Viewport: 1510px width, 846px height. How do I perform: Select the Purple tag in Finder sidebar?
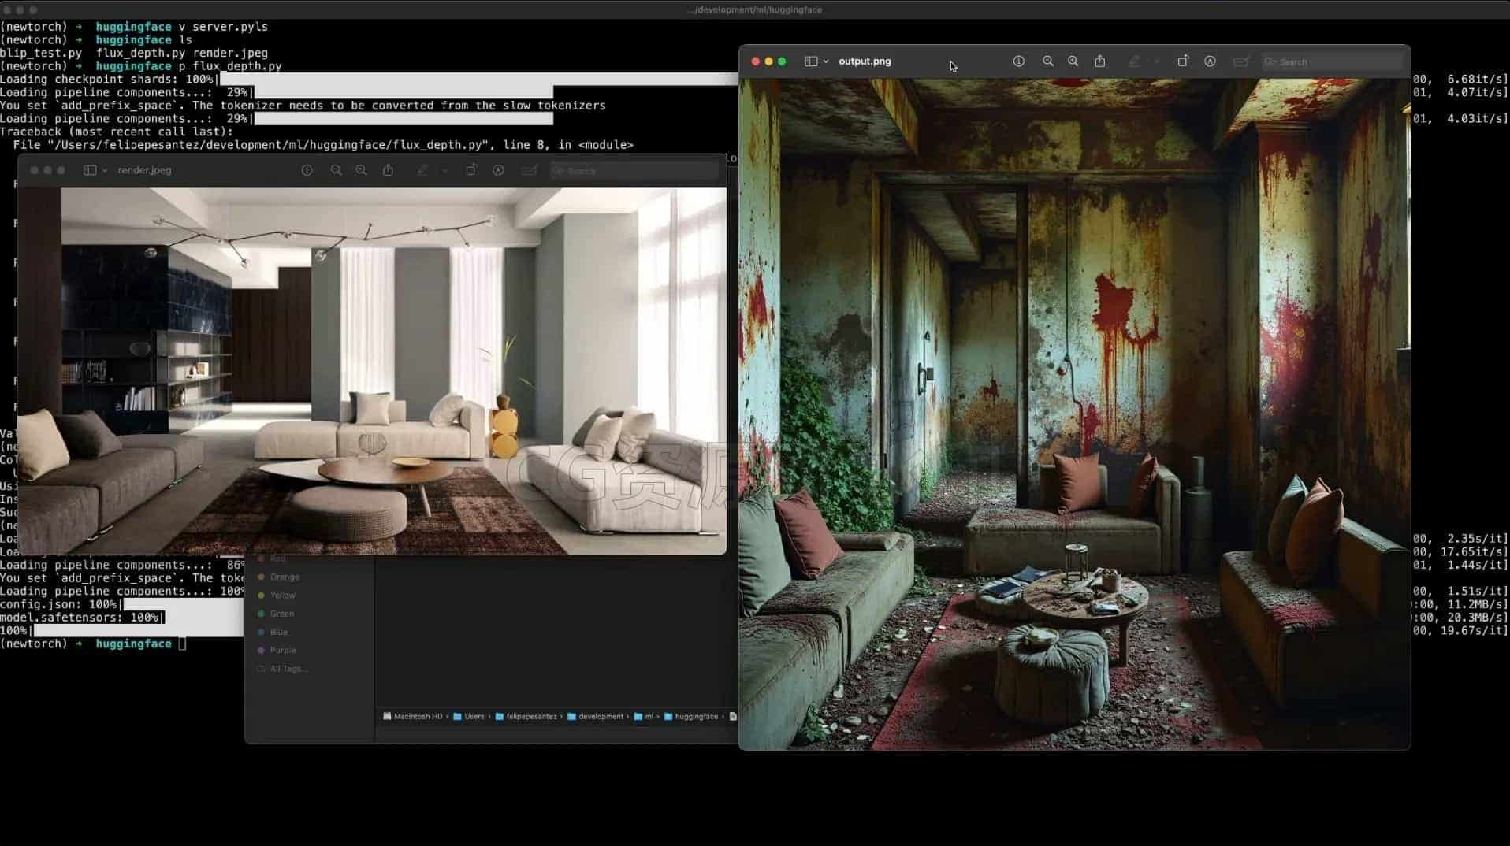[282, 651]
